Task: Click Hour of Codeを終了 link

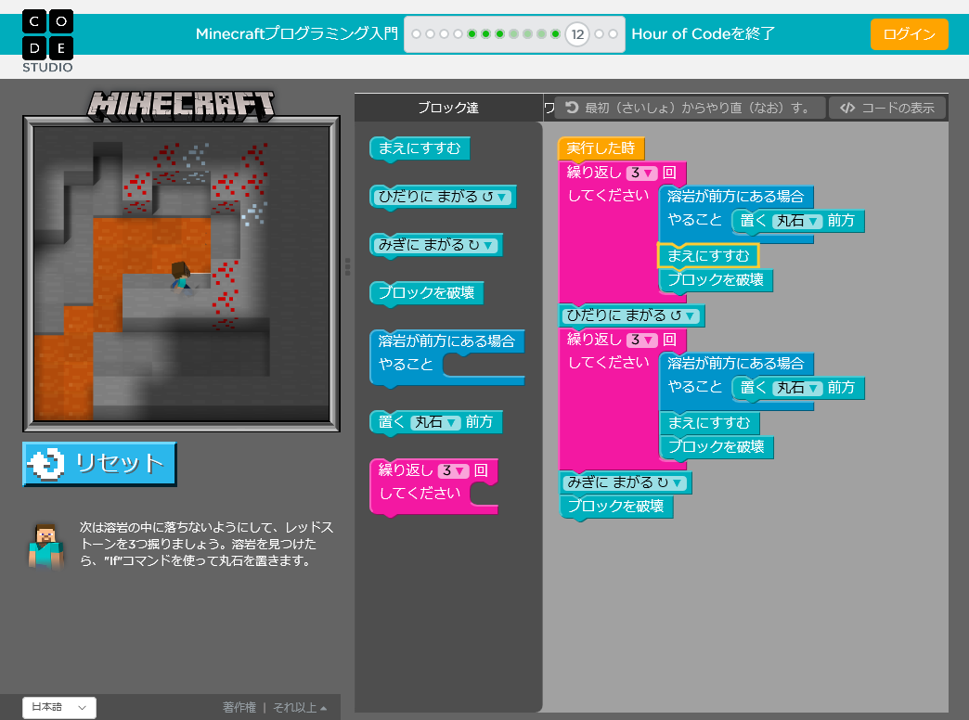Action: click(703, 34)
